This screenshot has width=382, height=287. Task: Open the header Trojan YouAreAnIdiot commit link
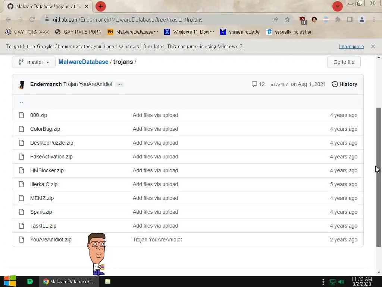click(x=88, y=84)
